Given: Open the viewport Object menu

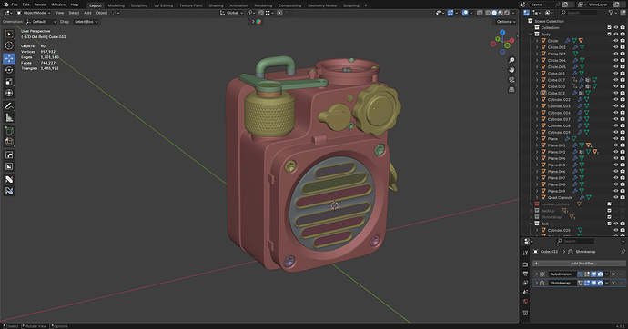Looking at the screenshot, I should point(102,13).
